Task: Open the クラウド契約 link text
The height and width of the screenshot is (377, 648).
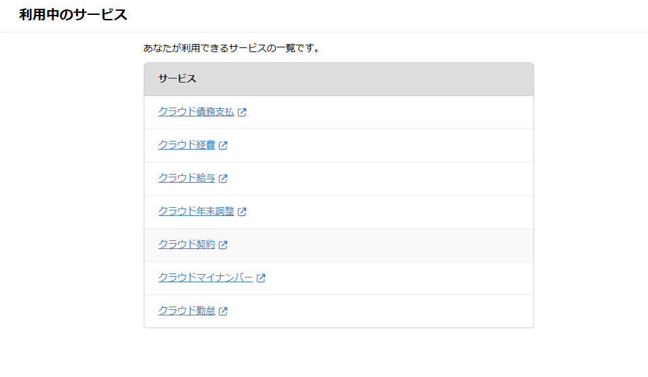Action: (x=187, y=244)
